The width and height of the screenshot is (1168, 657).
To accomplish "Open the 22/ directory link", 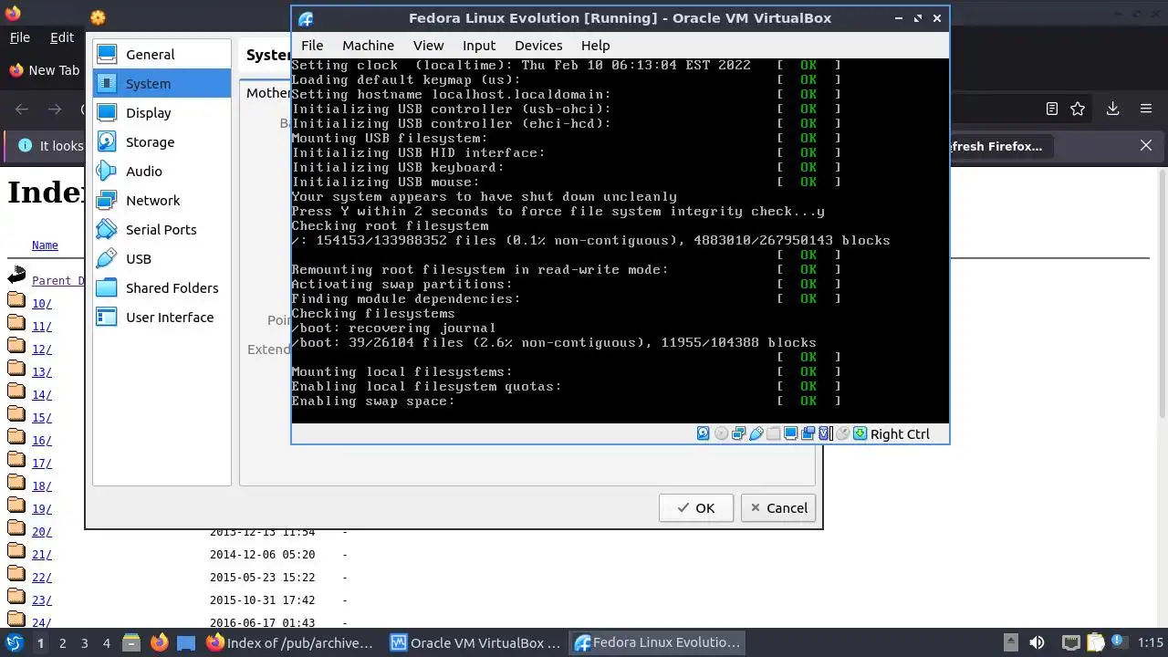I will (42, 578).
